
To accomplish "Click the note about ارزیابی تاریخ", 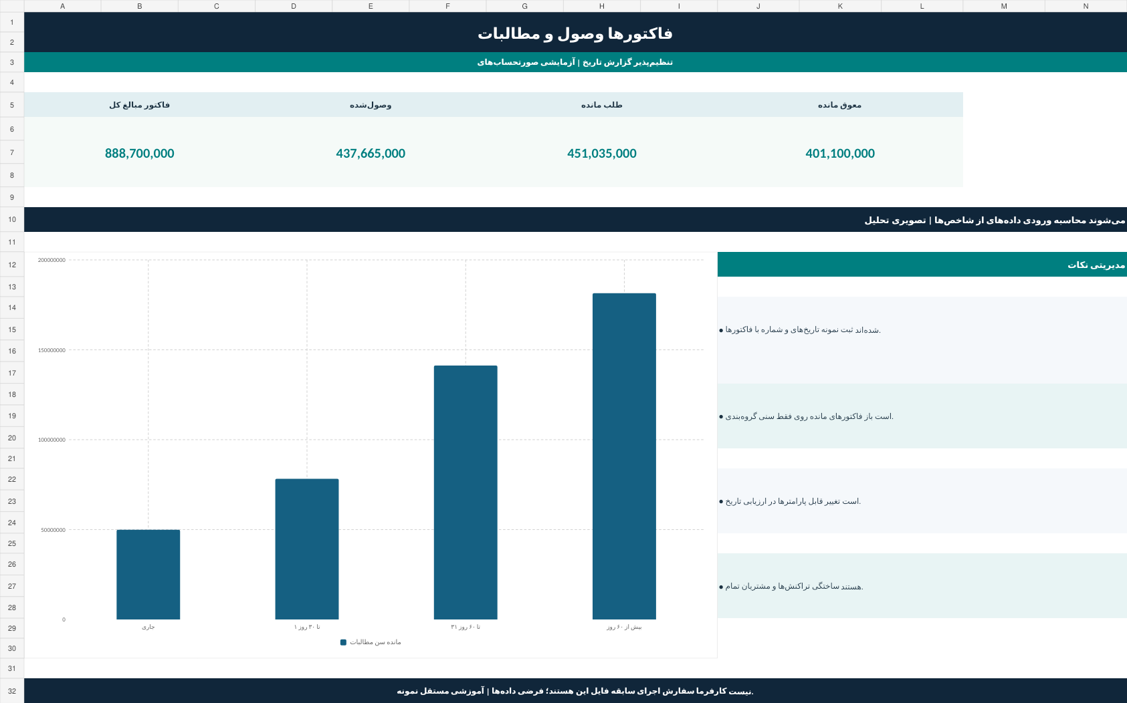I will tap(922, 501).
